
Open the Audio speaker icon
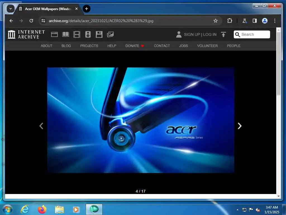pos(88,34)
